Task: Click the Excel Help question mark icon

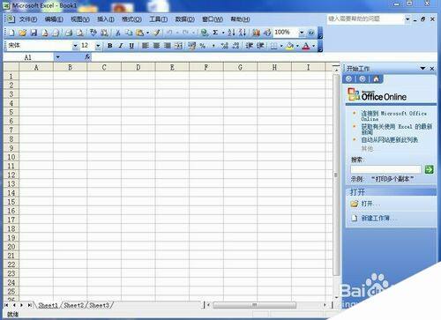Action: pyautogui.click(x=311, y=33)
